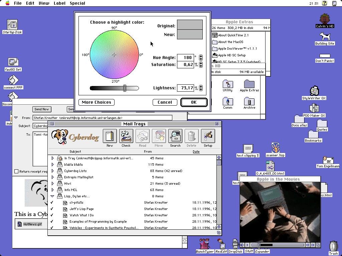Open the Special menu
Image resolution: width=342 pixels, height=256 pixels.
click(x=77, y=3)
